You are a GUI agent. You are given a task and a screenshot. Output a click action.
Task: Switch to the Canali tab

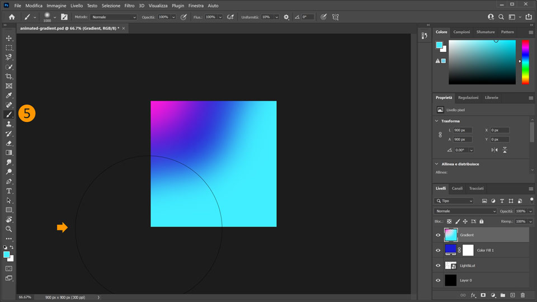(x=457, y=188)
